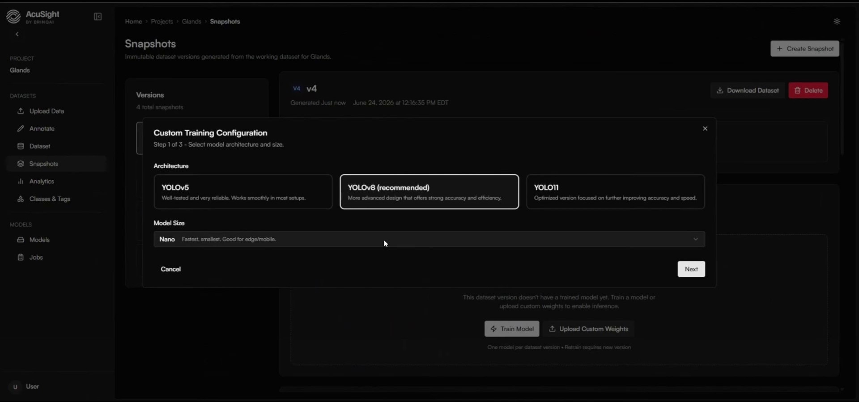Click the Upload Data tray icon
The height and width of the screenshot is (402, 859).
pos(21,111)
